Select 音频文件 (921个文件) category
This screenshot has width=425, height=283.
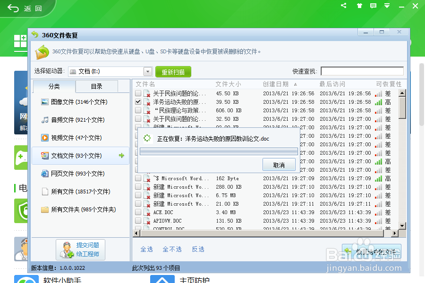(80, 120)
